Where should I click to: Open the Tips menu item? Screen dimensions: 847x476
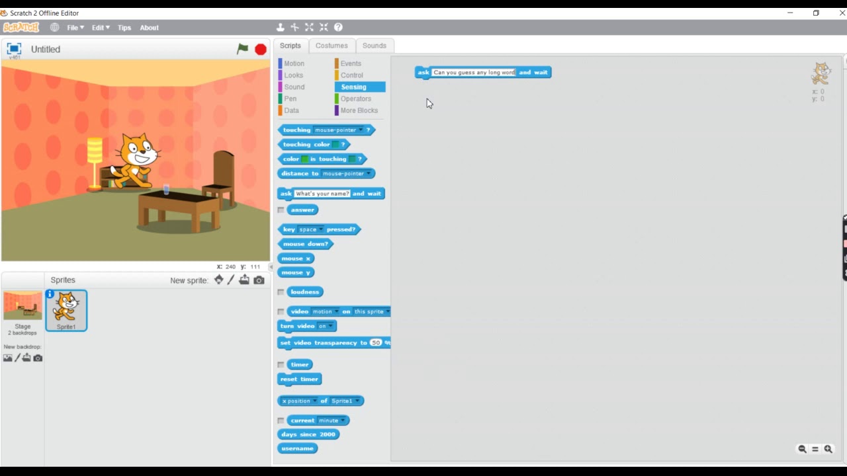coord(124,28)
